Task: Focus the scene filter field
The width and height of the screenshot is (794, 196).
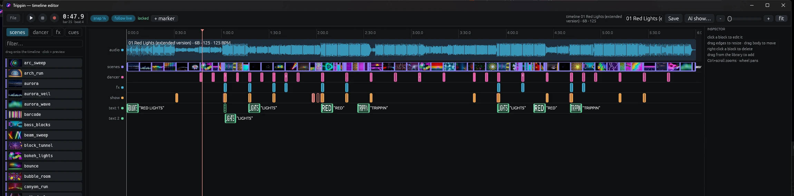Action: (x=44, y=44)
